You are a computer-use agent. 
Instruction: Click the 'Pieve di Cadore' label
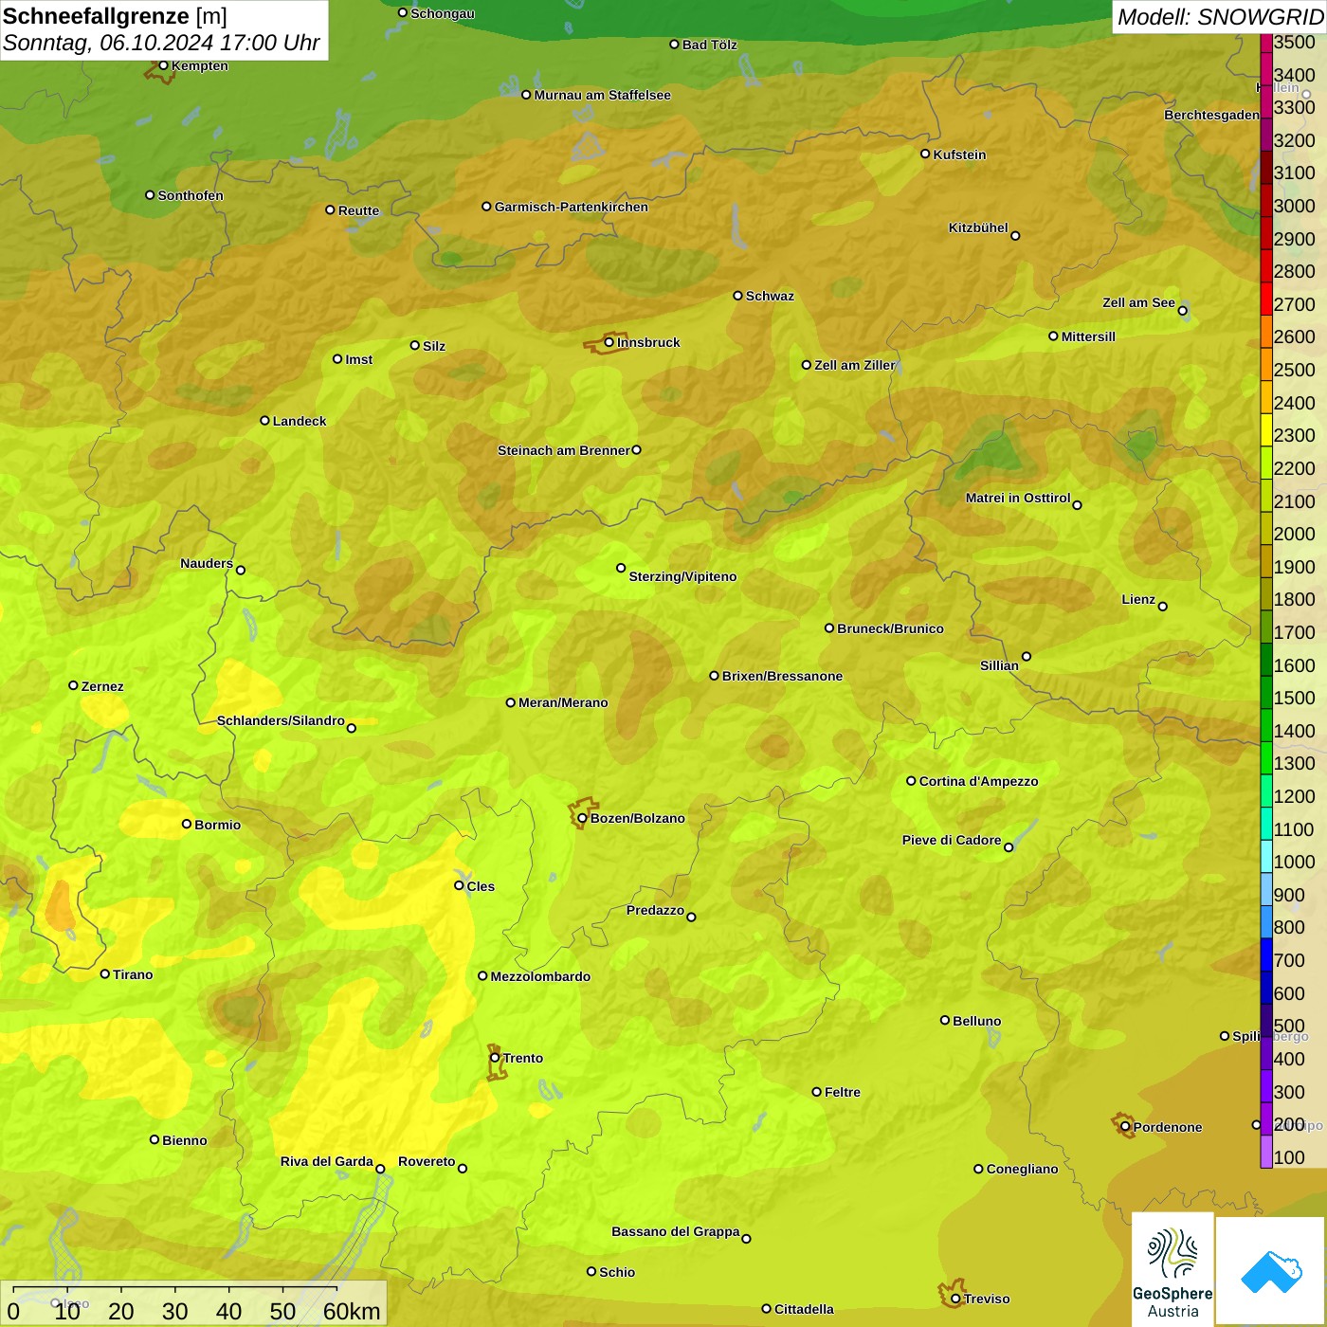(x=952, y=840)
